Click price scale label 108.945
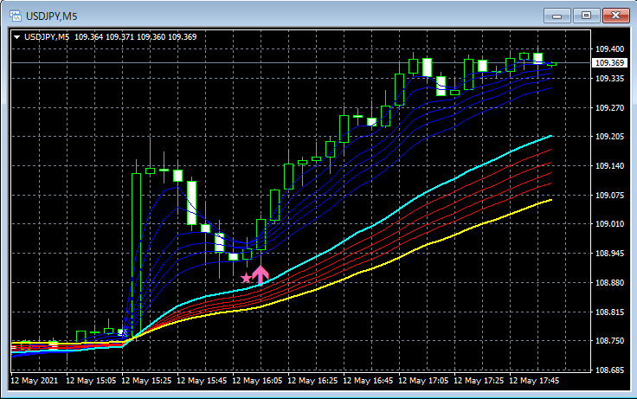Screen dimensions: 637x399 (609, 253)
